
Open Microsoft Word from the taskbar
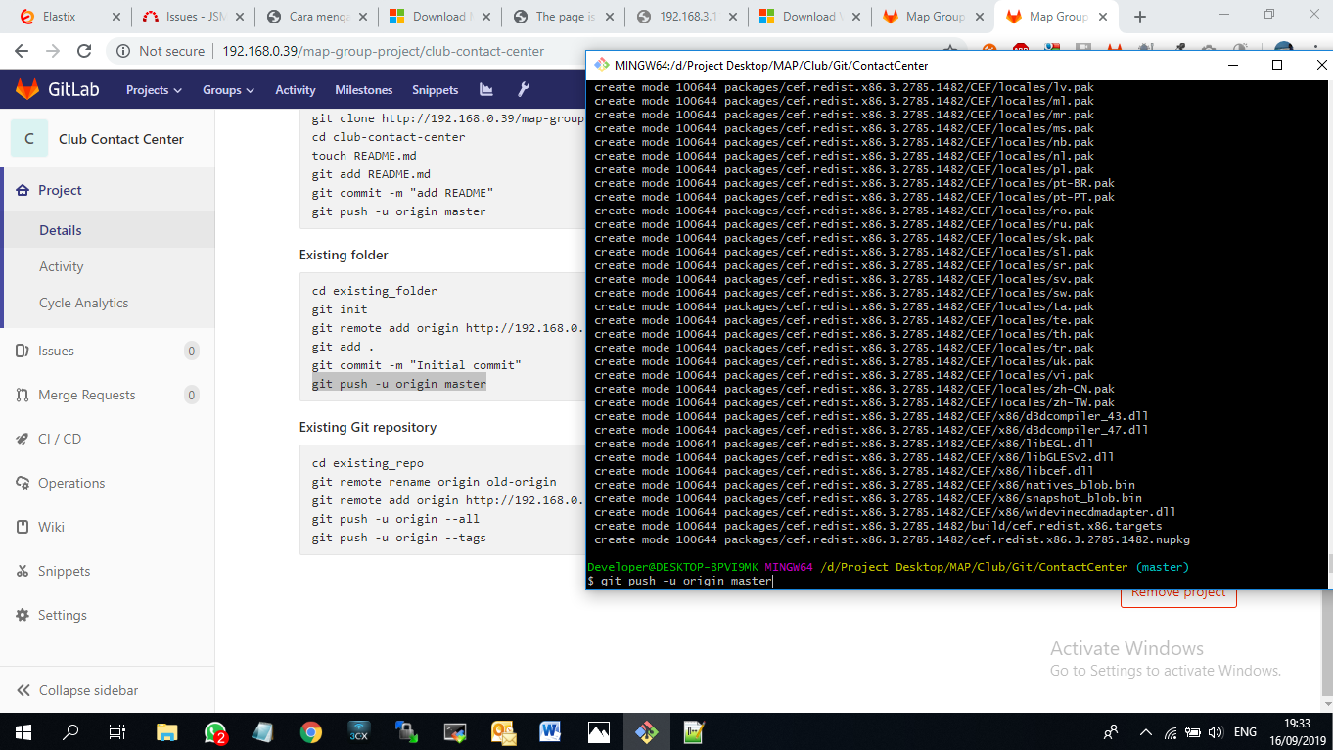pyautogui.click(x=550, y=731)
